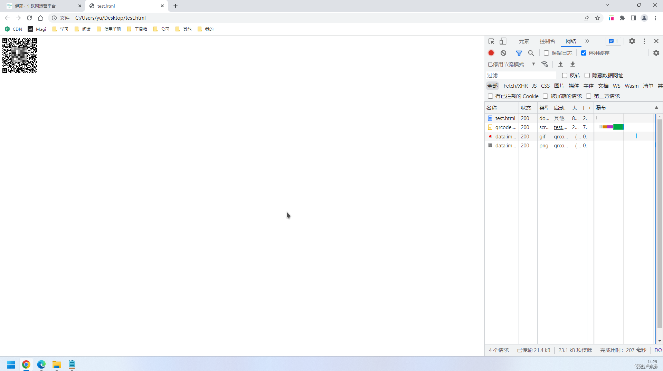
Task: Select the test.html request row
Action: (570, 118)
